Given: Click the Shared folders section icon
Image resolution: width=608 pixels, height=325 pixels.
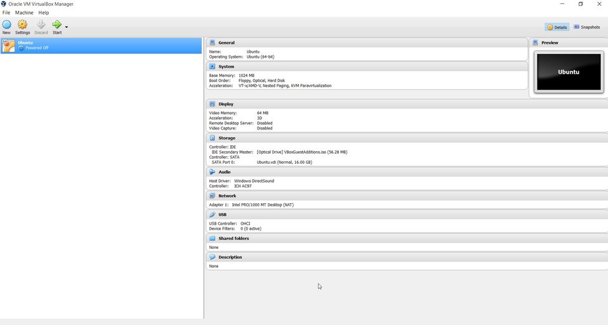Looking at the screenshot, I should pyautogui.click(x=212, y=239).
